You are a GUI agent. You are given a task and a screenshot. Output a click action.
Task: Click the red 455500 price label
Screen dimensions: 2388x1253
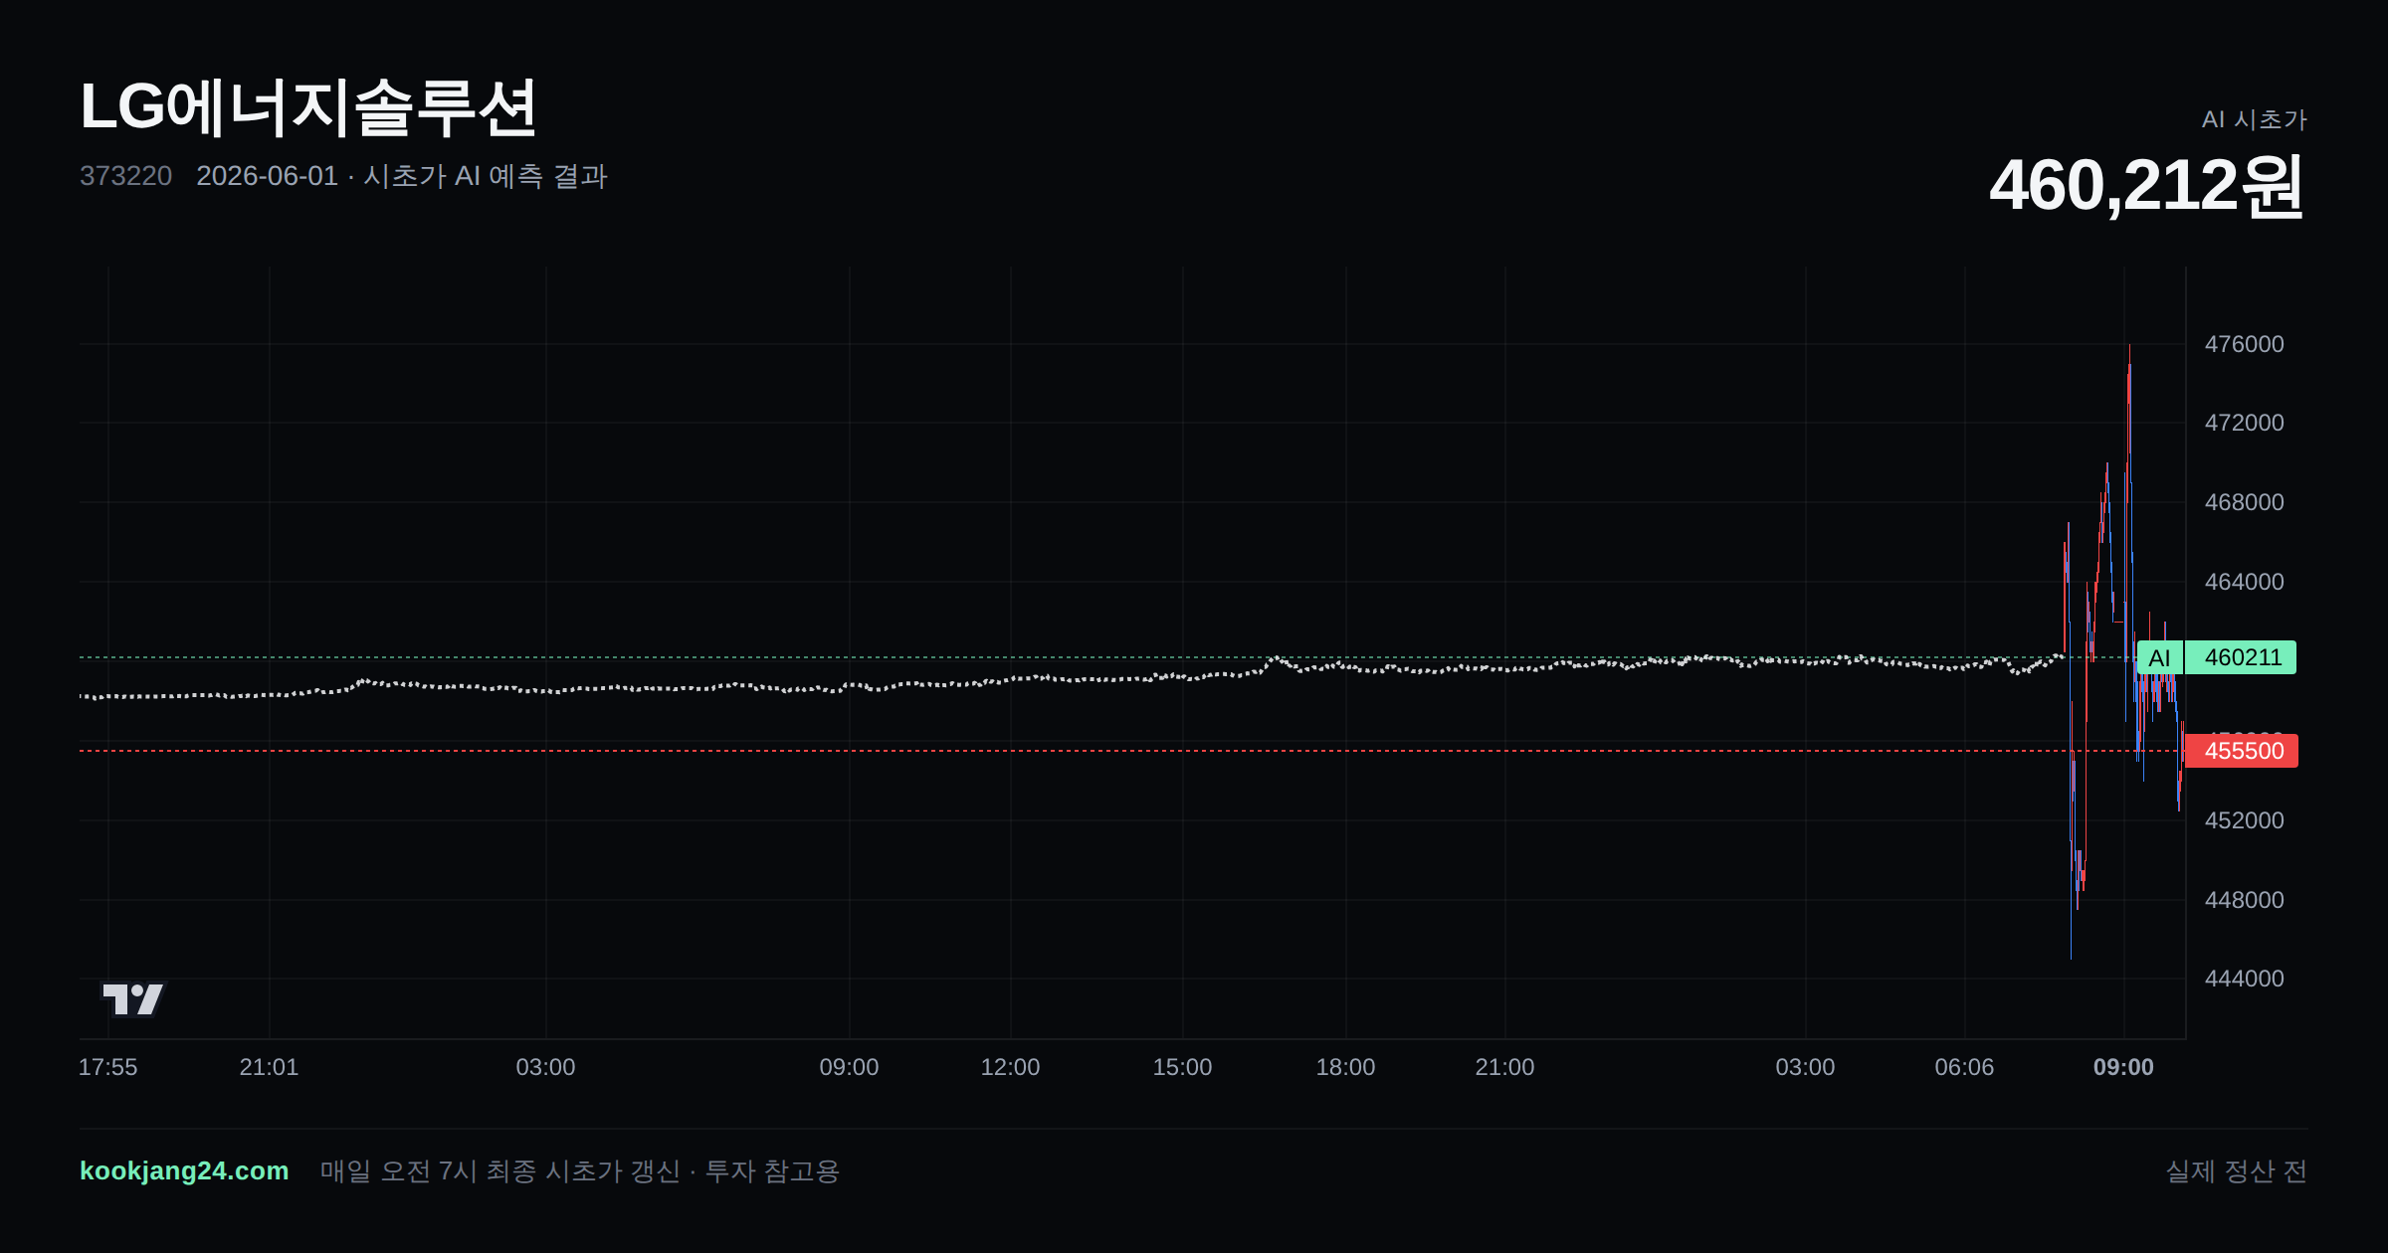(2243, 751)
